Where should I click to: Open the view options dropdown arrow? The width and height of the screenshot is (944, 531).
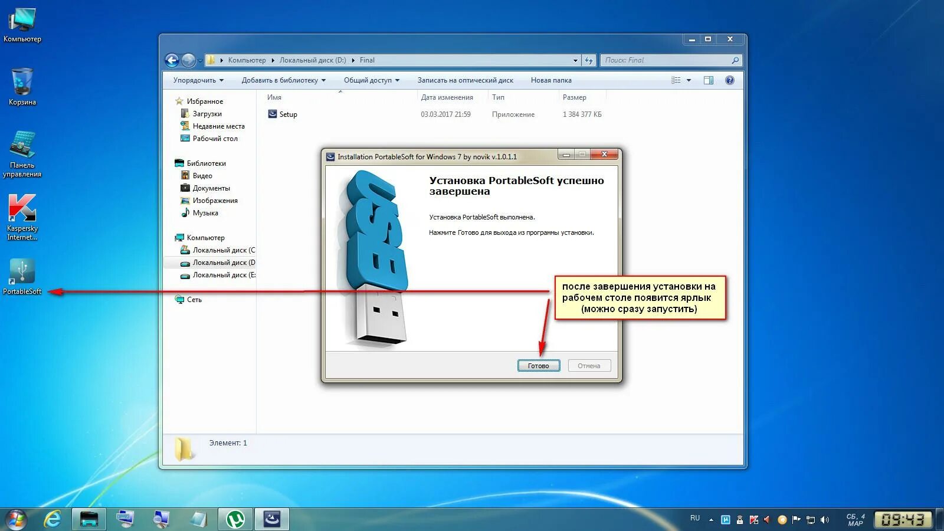pos(689,80)
